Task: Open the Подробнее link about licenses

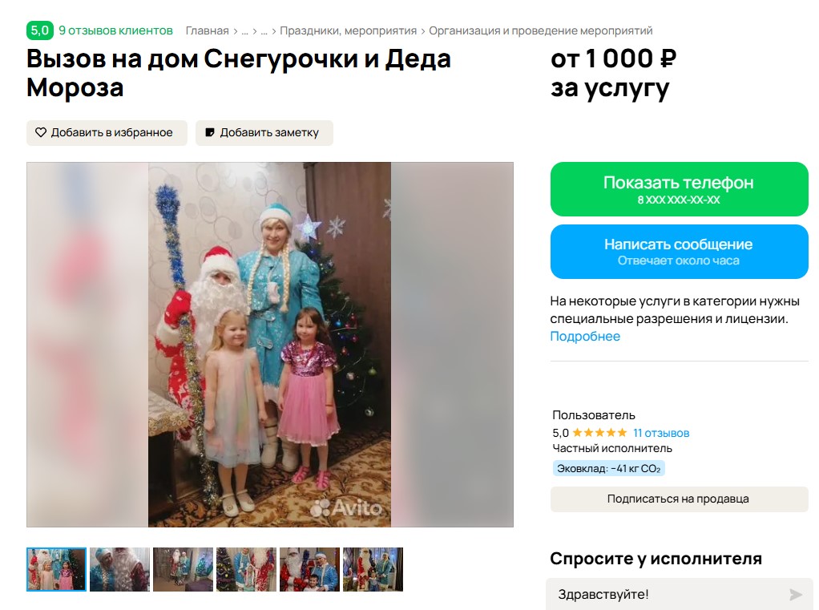Action: 585,337
